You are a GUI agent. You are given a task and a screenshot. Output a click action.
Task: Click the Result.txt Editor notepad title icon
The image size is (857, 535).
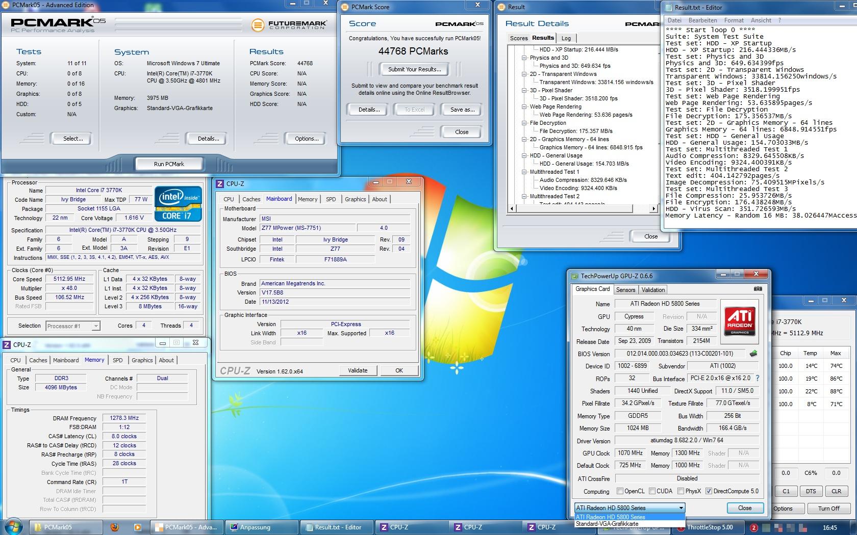[x=669, y=7]
